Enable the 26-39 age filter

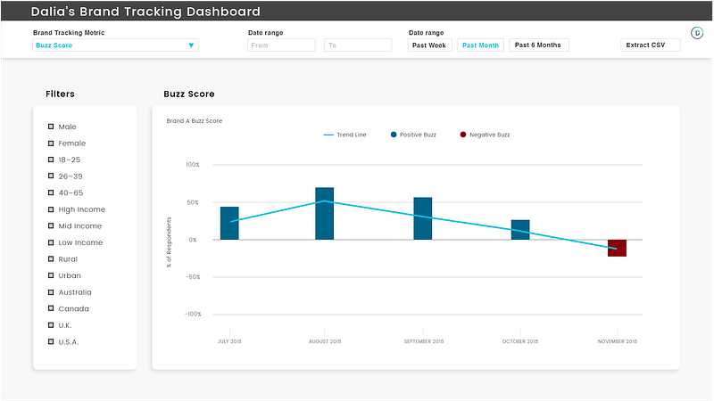tap(51, 176)
